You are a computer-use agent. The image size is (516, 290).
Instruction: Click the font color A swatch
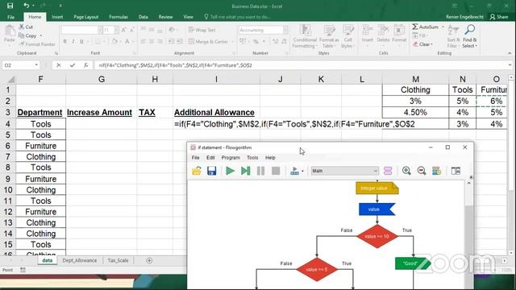point(127,41)
